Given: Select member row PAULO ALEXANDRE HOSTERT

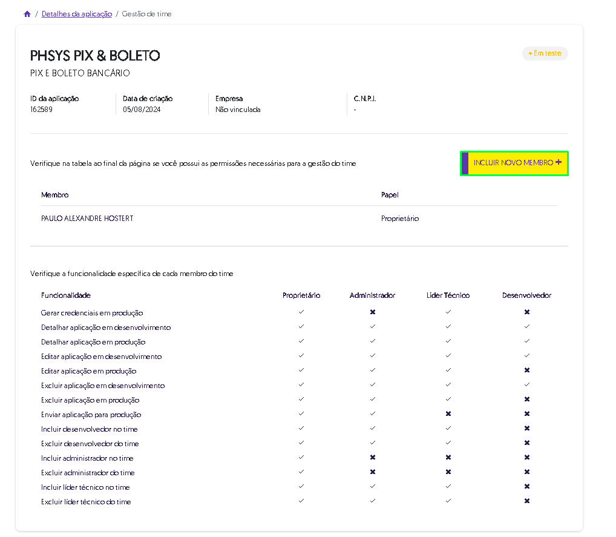Looking at the screenshot, I should [299, 219].
